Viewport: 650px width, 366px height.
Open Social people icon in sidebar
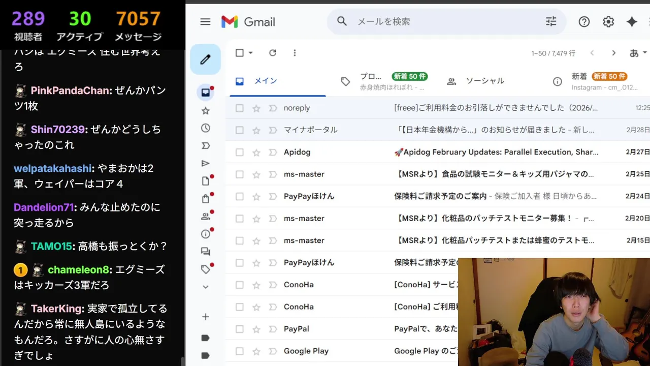pyautogui.click(x=206, y=216)
